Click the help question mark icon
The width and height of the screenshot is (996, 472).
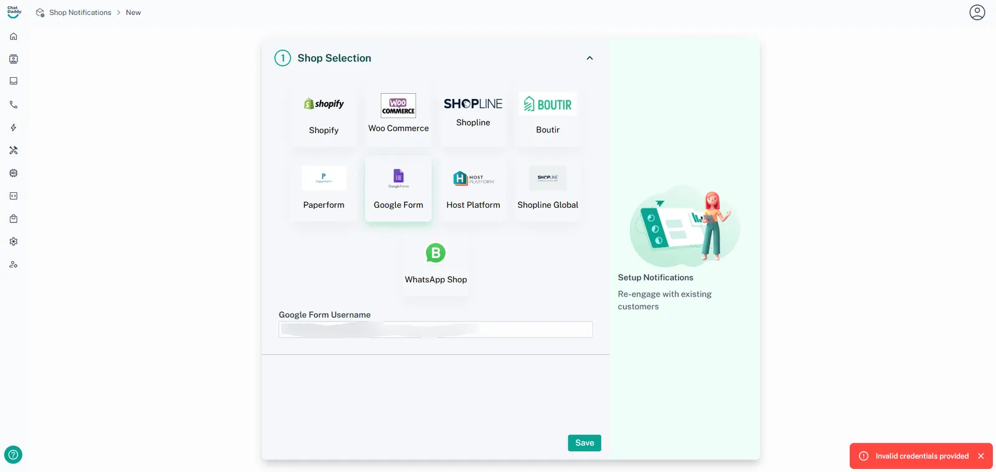(x=13, y=455)
